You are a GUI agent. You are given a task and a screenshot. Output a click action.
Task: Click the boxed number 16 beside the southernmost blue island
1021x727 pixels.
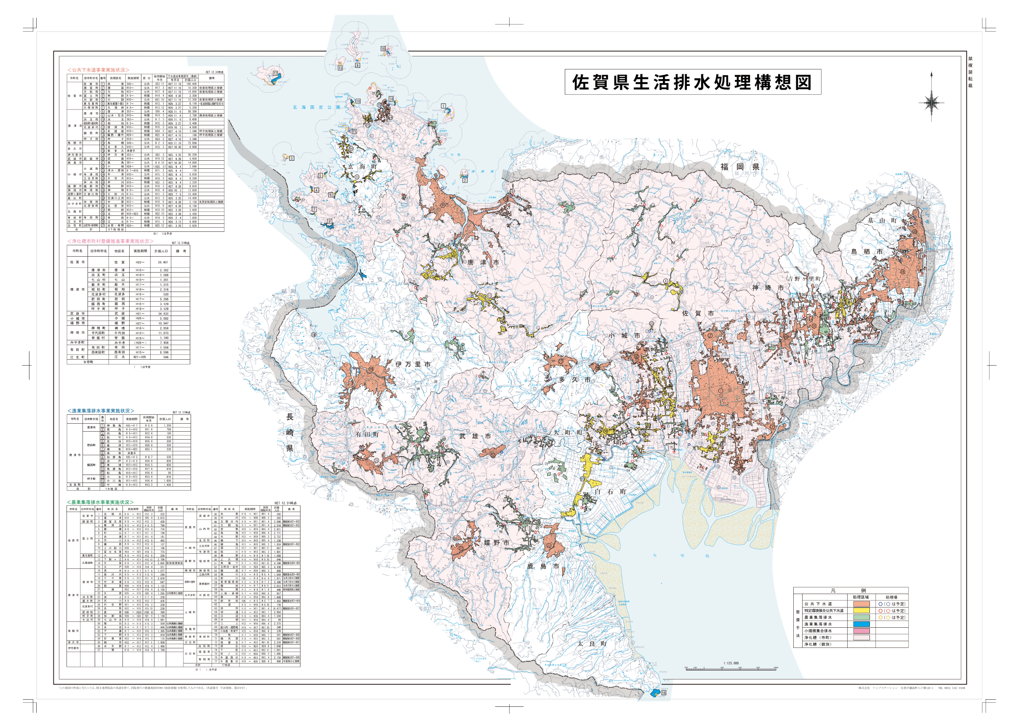(664, 693)
